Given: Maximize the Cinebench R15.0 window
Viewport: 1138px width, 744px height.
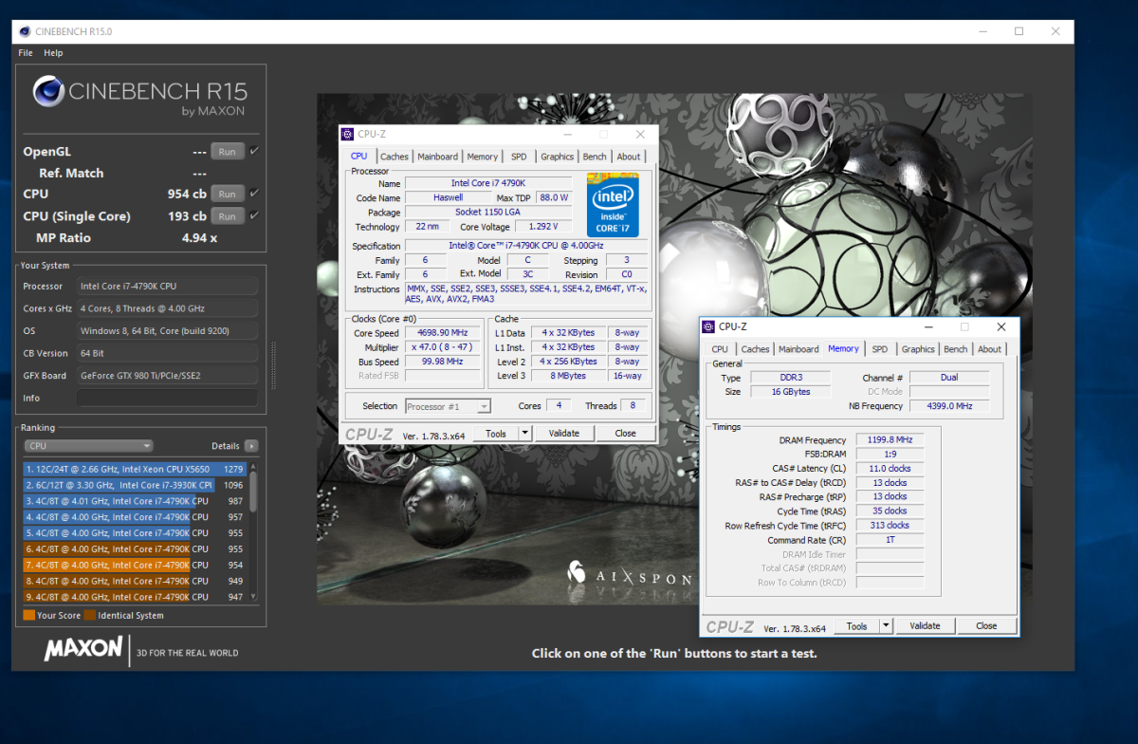Looking at the screenshot, I should point(1019,31).
